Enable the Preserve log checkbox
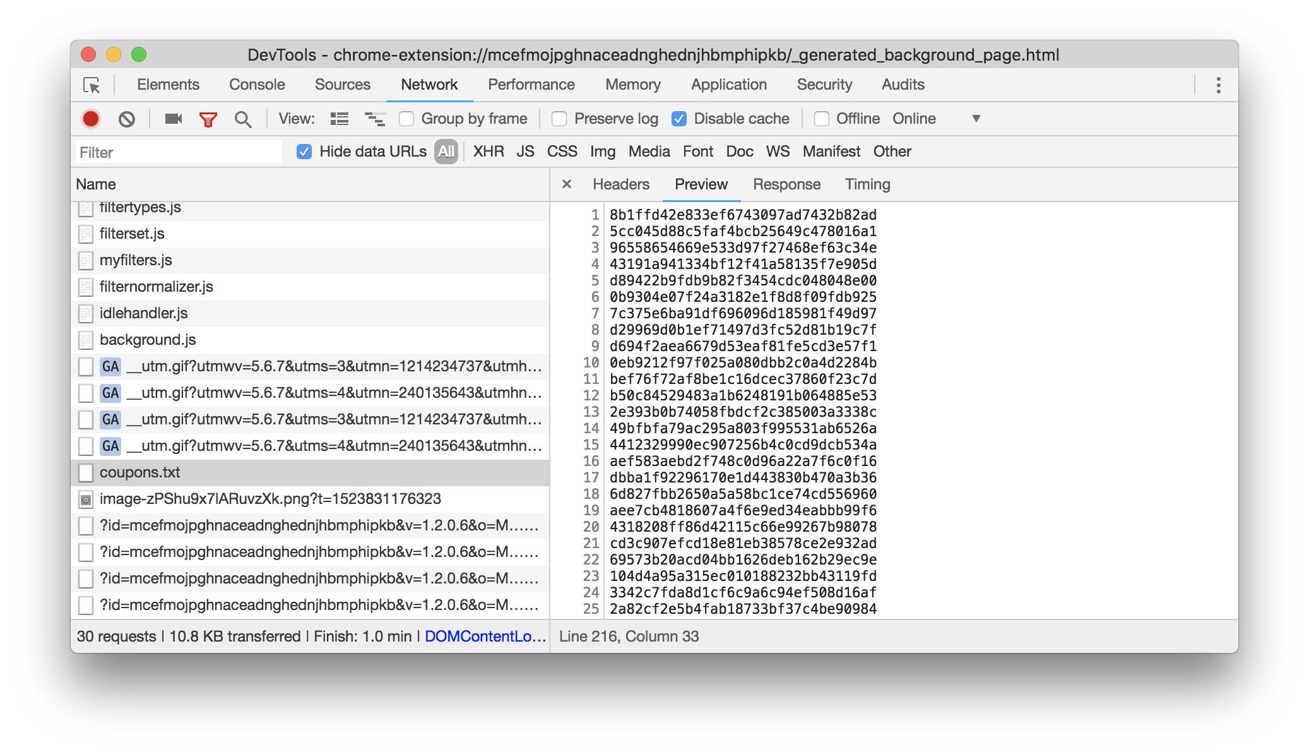Viewport: 1309px width, 754px height. [559, 119]
